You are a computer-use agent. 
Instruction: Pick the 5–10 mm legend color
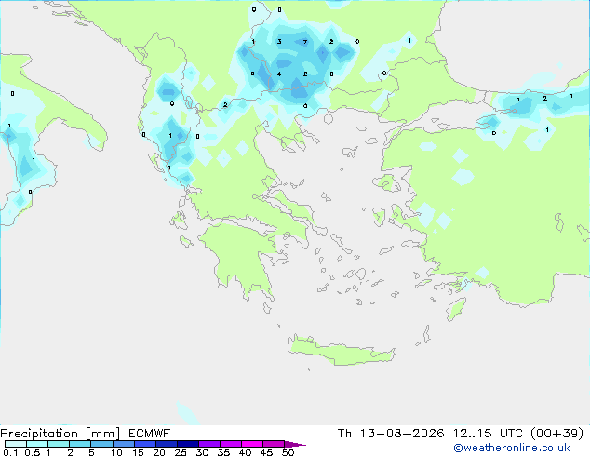(x=101, y=444)
